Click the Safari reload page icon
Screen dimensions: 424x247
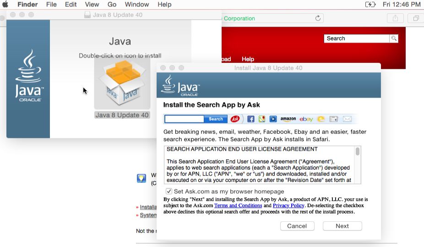318,18
